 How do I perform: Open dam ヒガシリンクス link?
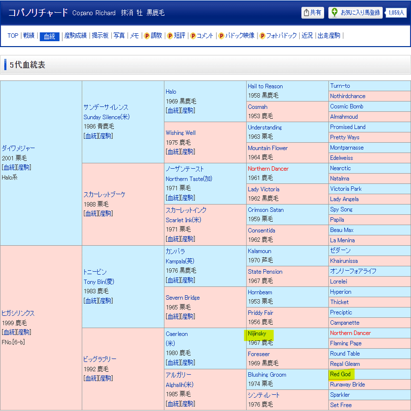pyautogui.click(x=18, y=313)
